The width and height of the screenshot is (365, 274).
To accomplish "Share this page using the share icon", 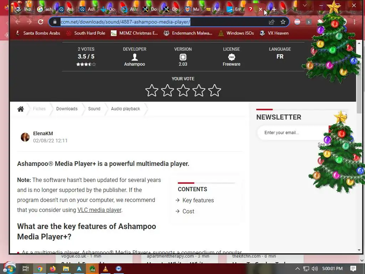I will (x=271, y=22).
